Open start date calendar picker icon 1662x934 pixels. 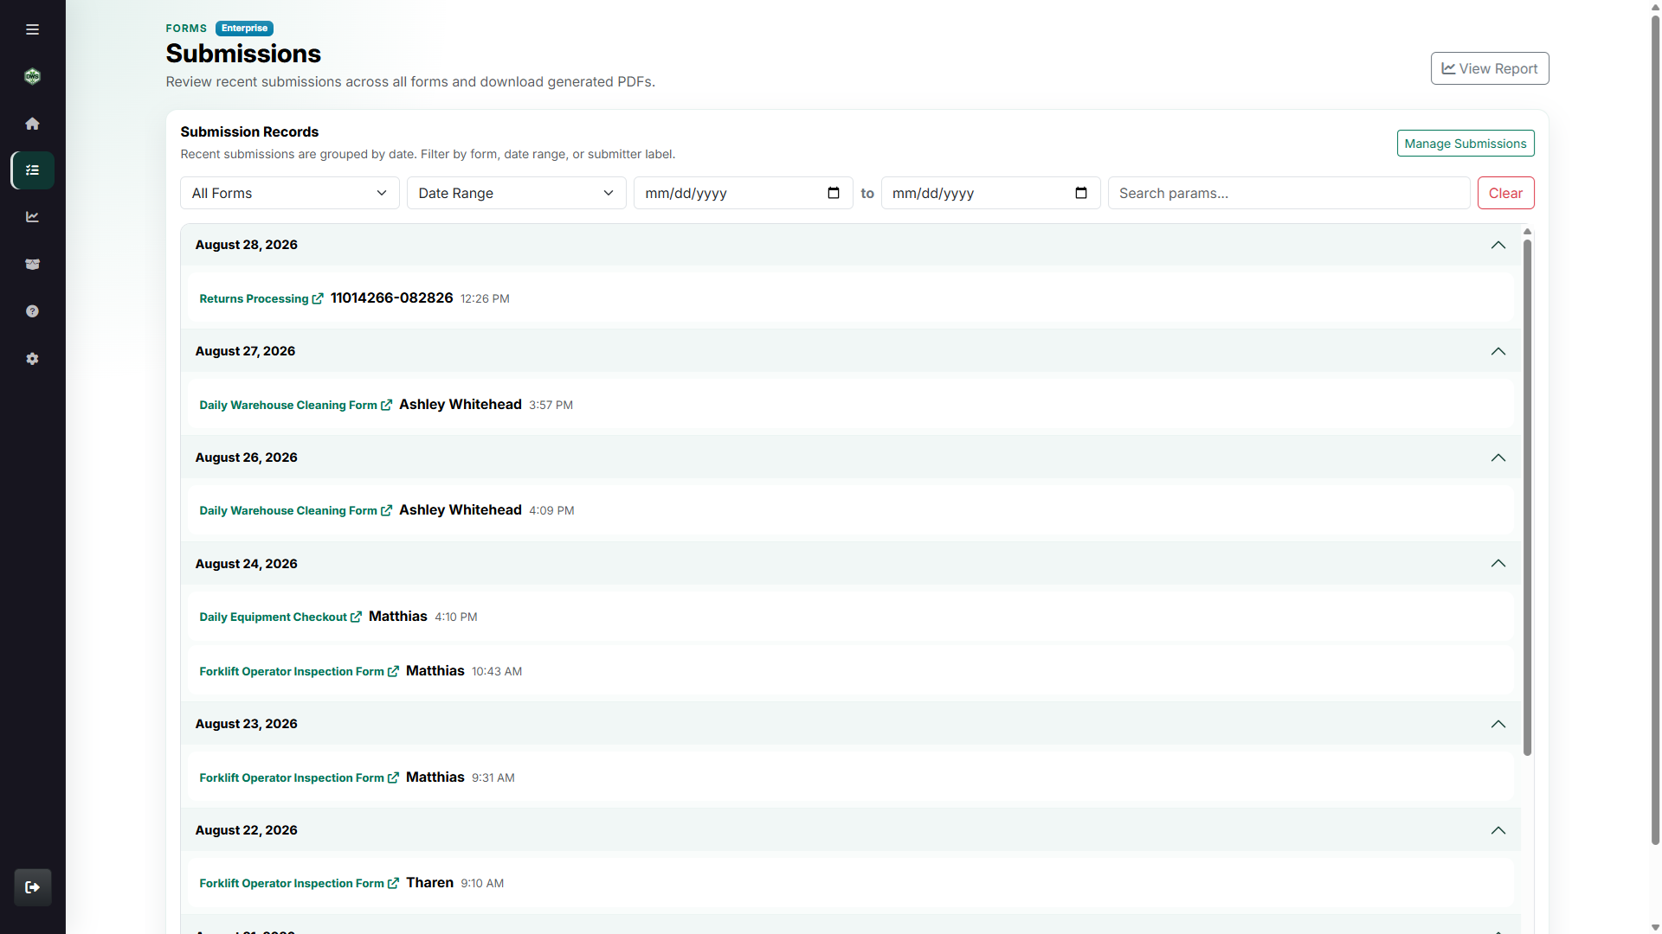click(x=834, y=193)
